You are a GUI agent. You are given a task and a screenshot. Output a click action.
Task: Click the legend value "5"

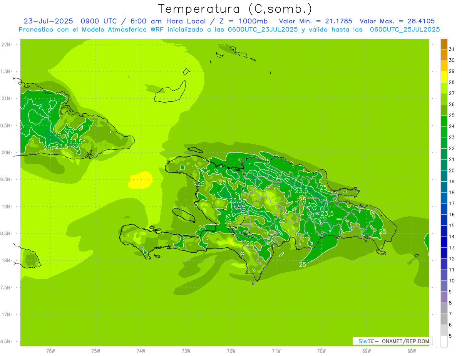(x=450, y=336)
